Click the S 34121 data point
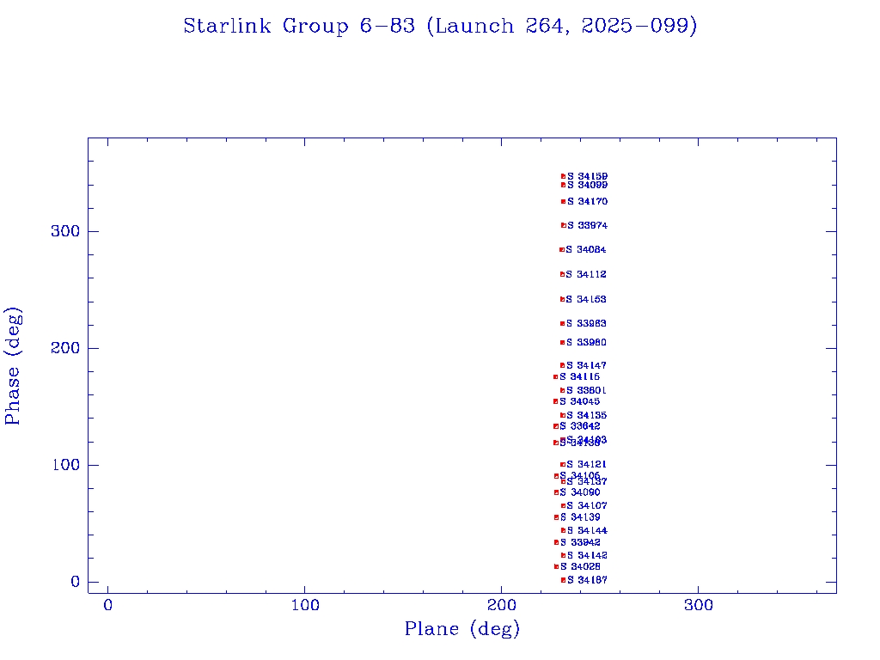Screen dimensions: 880x660 562,465
